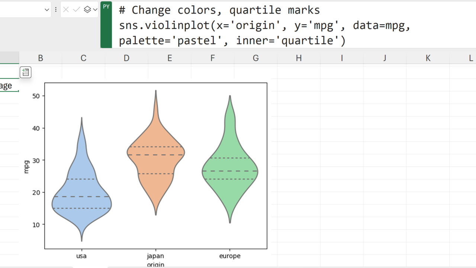Select column K header
Screen dimensions: 476x268
tap(428, 58)
